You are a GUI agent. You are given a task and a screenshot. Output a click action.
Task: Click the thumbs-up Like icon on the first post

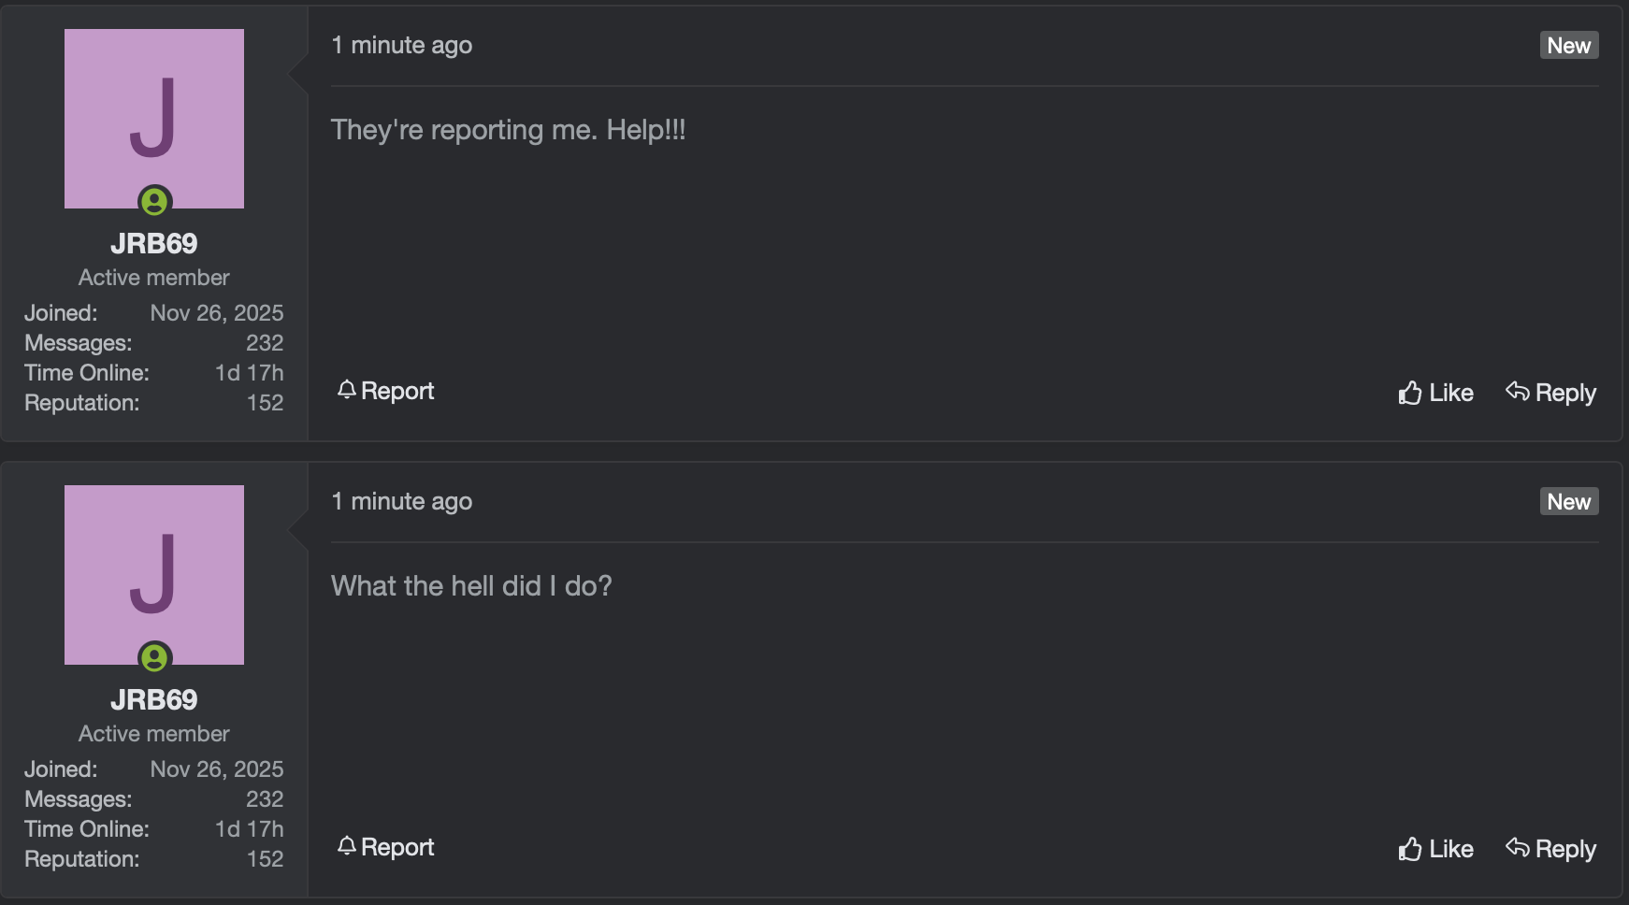pyautogui.click(x=1409, y=393)
